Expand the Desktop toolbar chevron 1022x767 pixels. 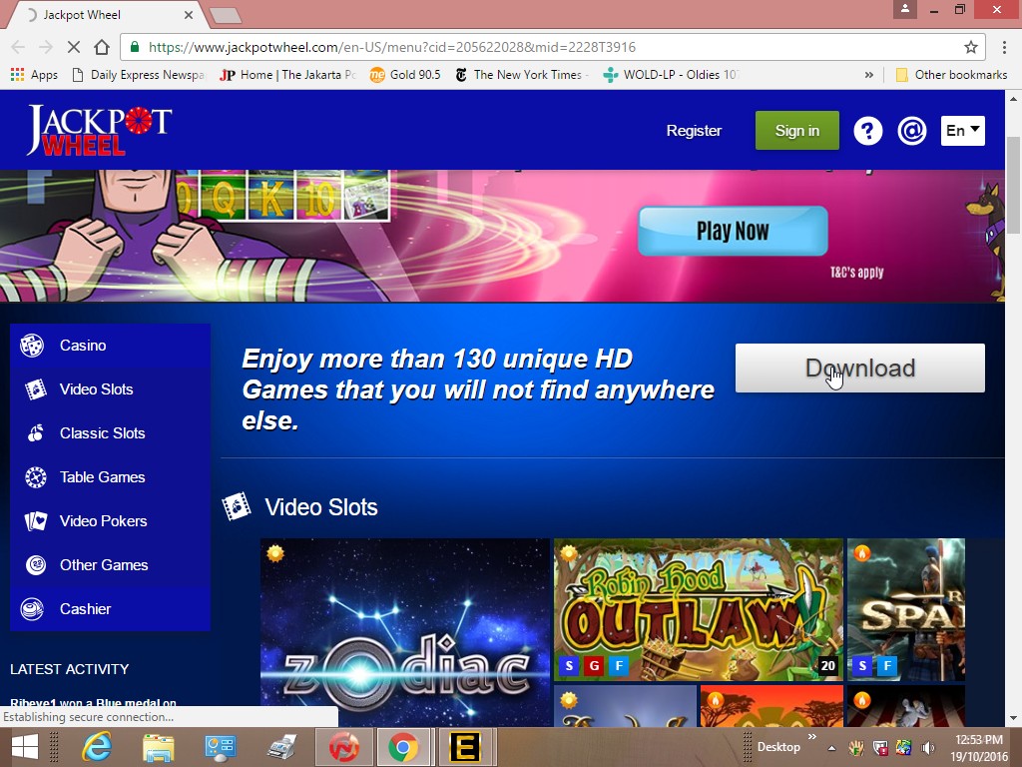point(812,737)
